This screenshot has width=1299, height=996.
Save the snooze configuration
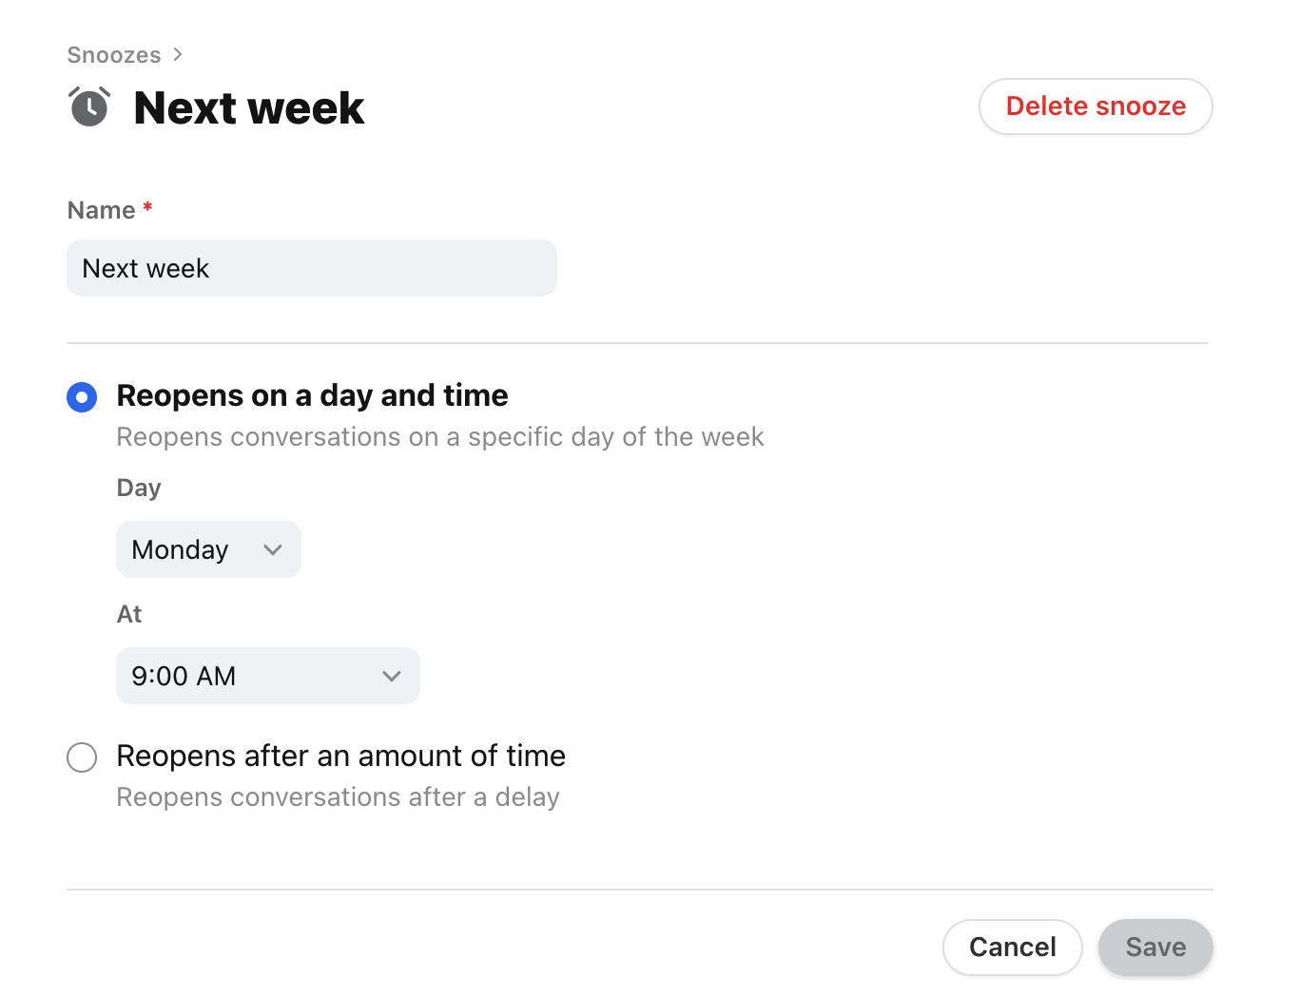coord(1155,947)
